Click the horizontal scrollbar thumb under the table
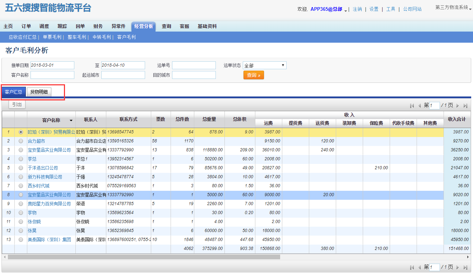The height and width of the screenshot is (274, 473). [x=144, y=257]
